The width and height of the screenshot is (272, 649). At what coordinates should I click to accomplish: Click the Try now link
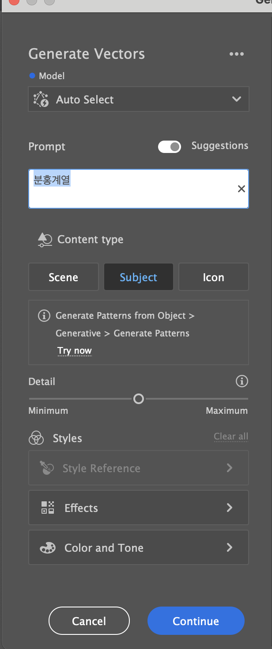74,351
